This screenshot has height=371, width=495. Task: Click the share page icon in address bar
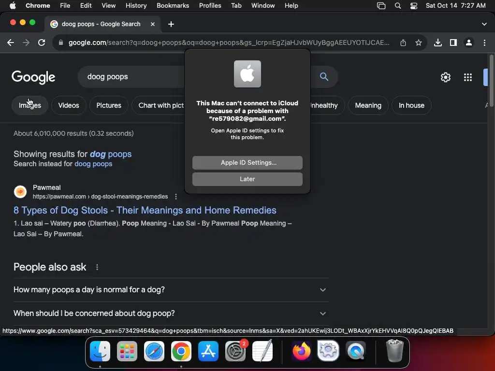[x=403, y=43]
